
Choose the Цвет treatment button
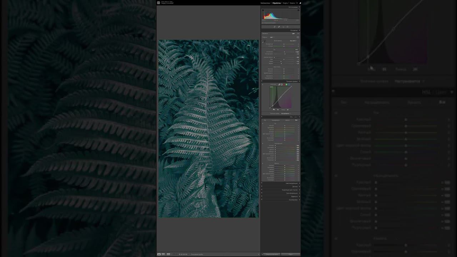pyautogui.click(x=293, y=34)
